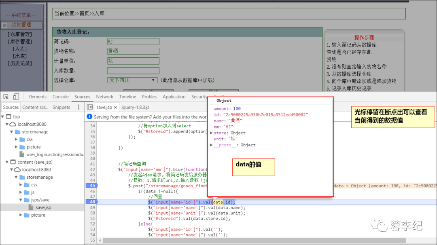
Task: Hide the file navigator side panel
Action: 89,107
